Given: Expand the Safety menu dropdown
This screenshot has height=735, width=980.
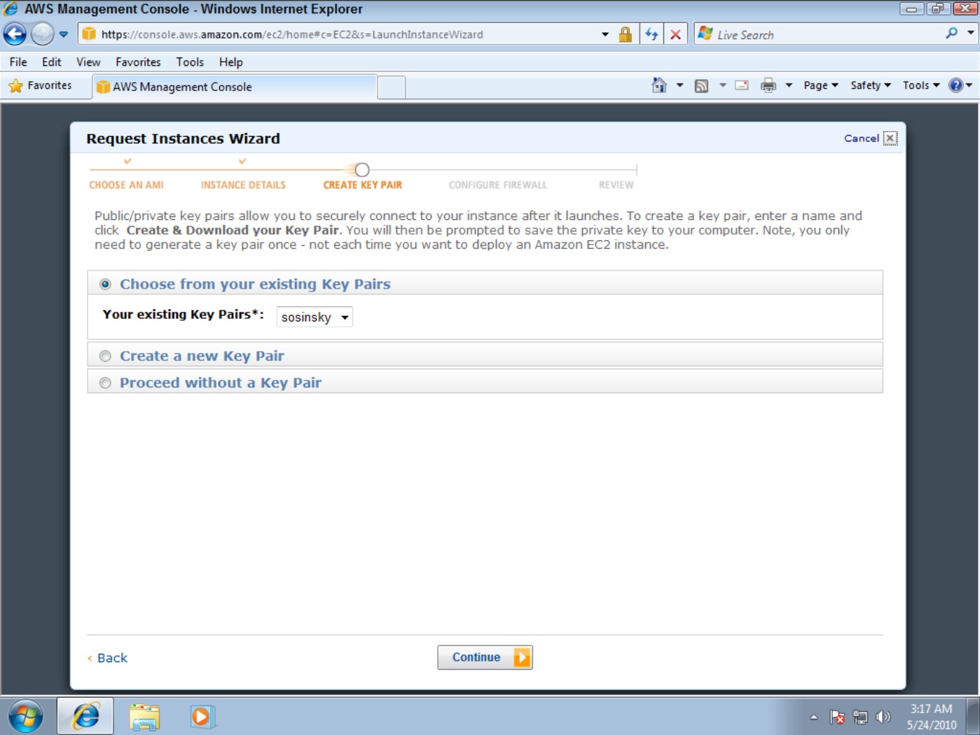Looking at the screenshot, I should click(871, 85).
